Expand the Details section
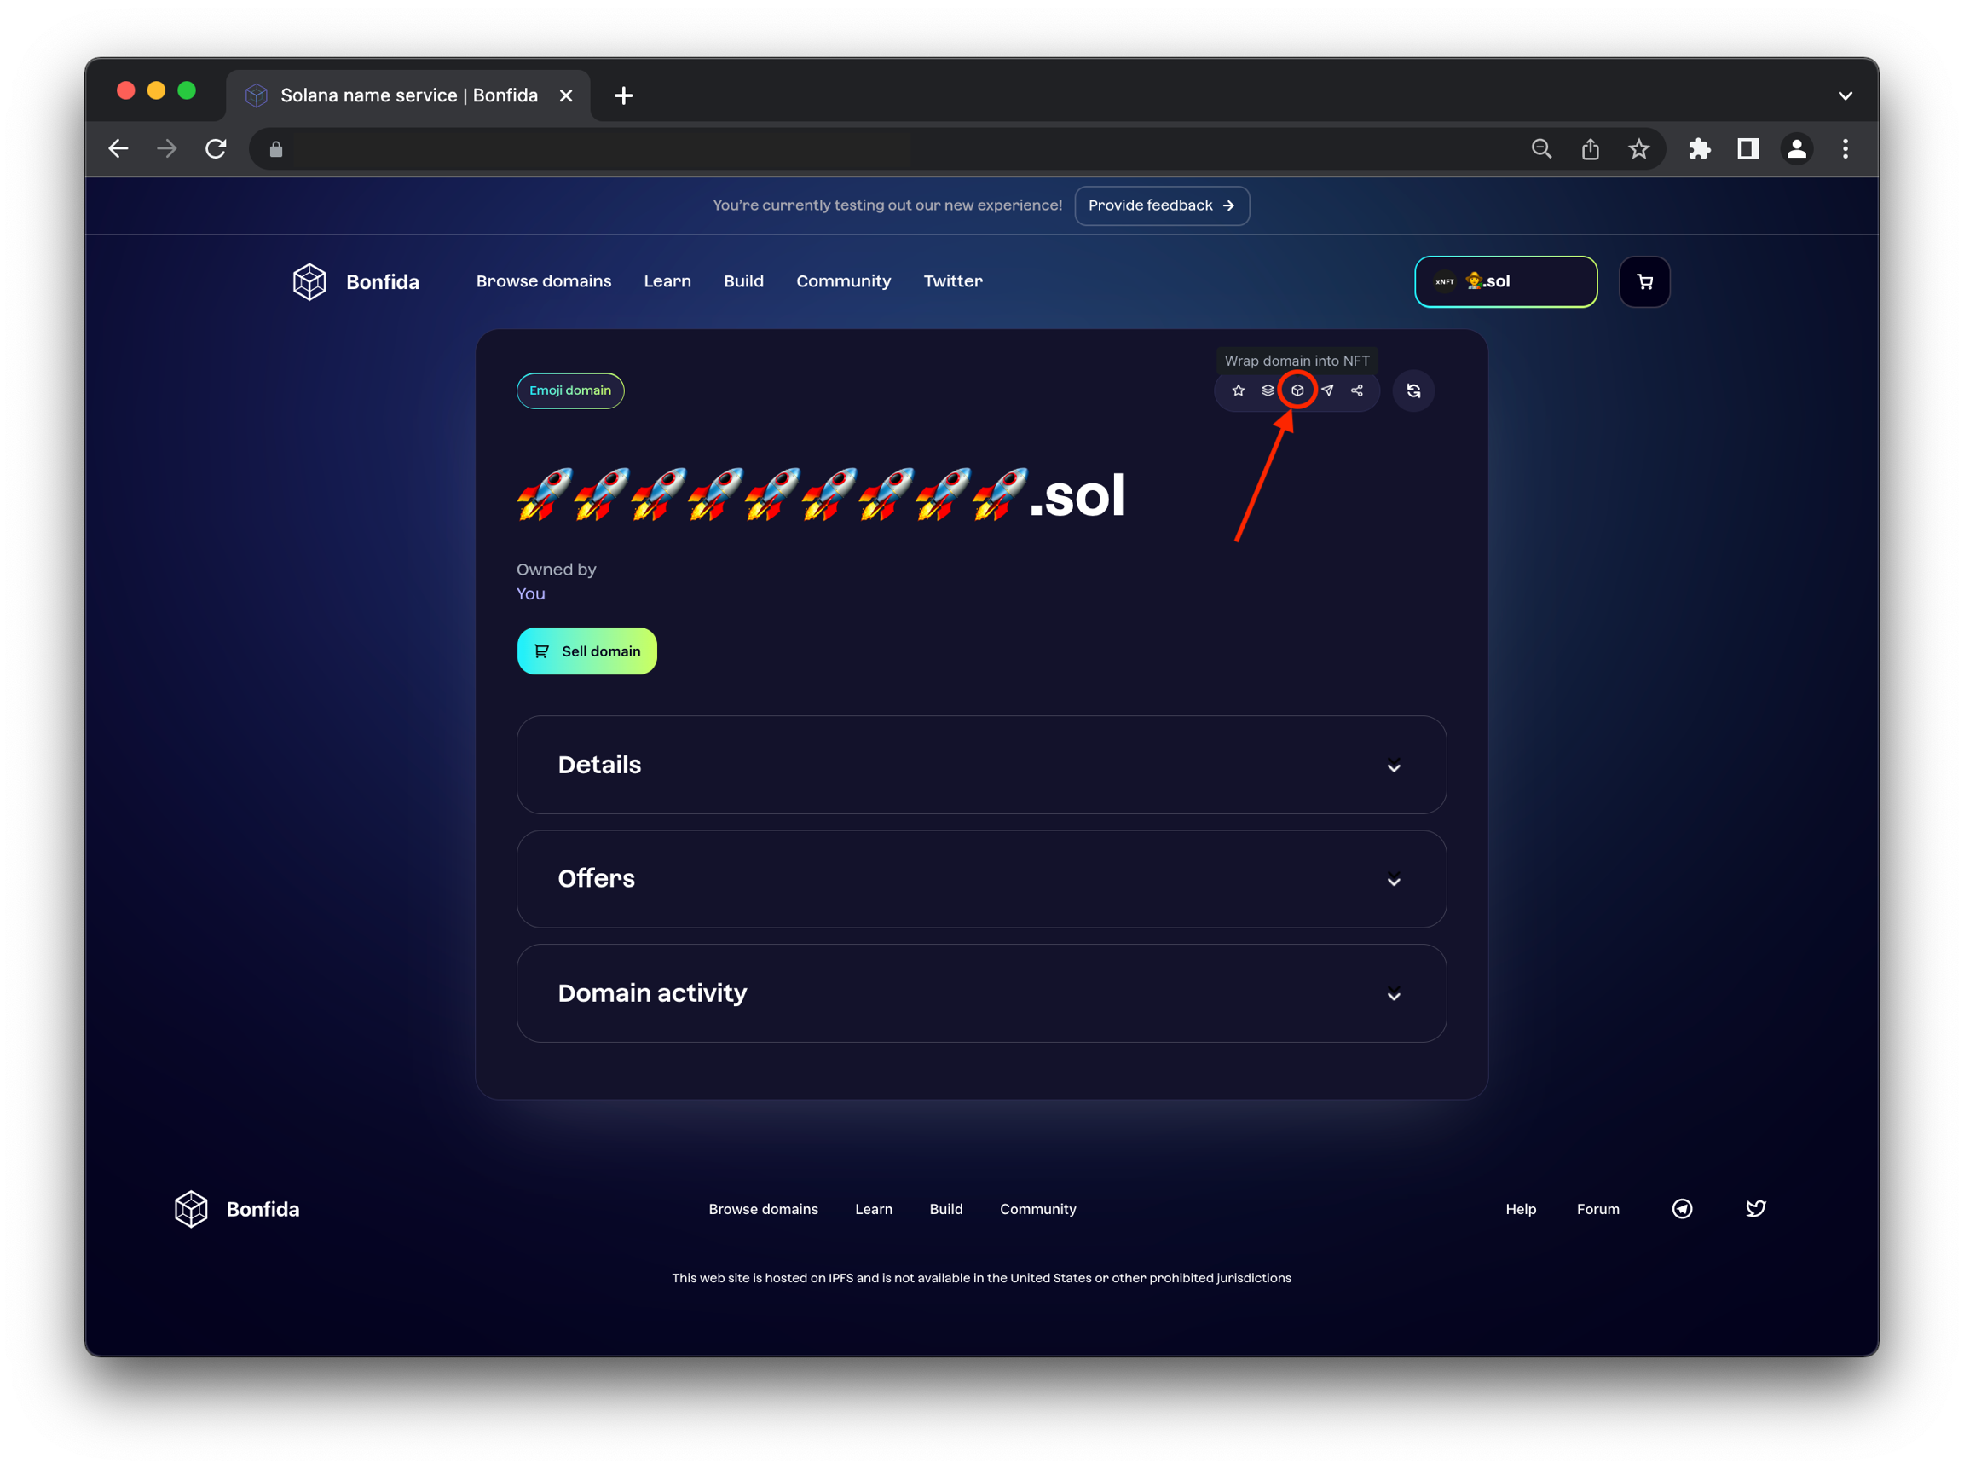The height and width of the screenshot is (1469, 1964). [981, 765]
